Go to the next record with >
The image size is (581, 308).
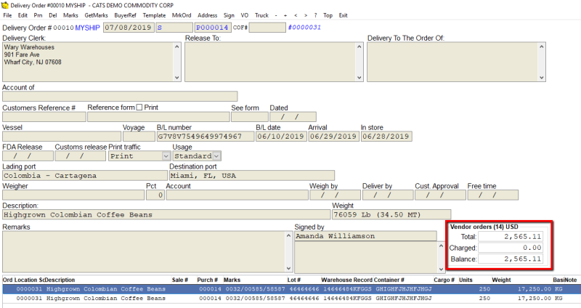click(x=306, y=15)
